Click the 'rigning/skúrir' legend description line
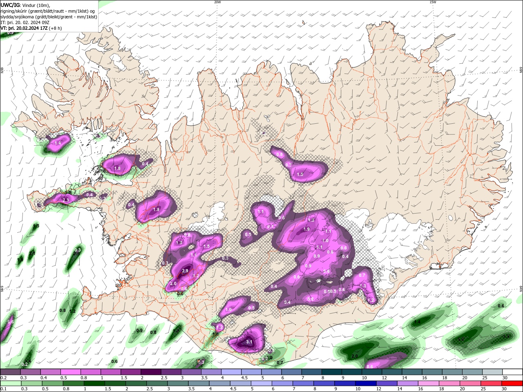Viewport: 523px width, 392px height. (48, 11)
